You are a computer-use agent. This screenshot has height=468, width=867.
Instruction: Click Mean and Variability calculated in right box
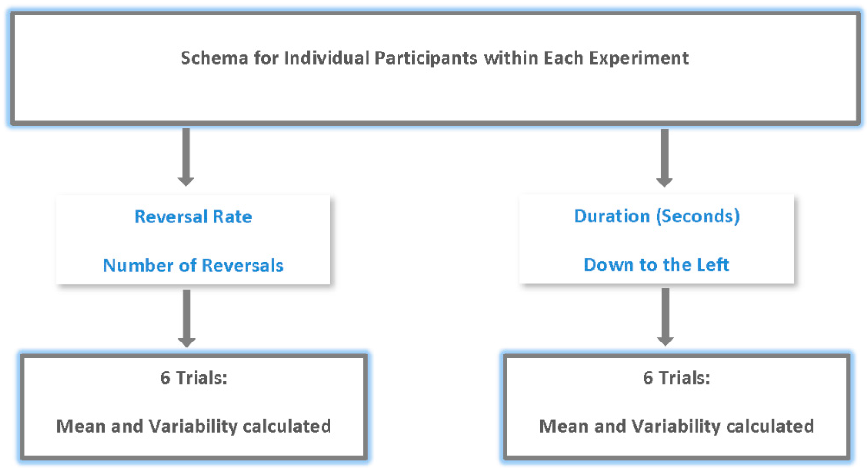coord(676,426)
